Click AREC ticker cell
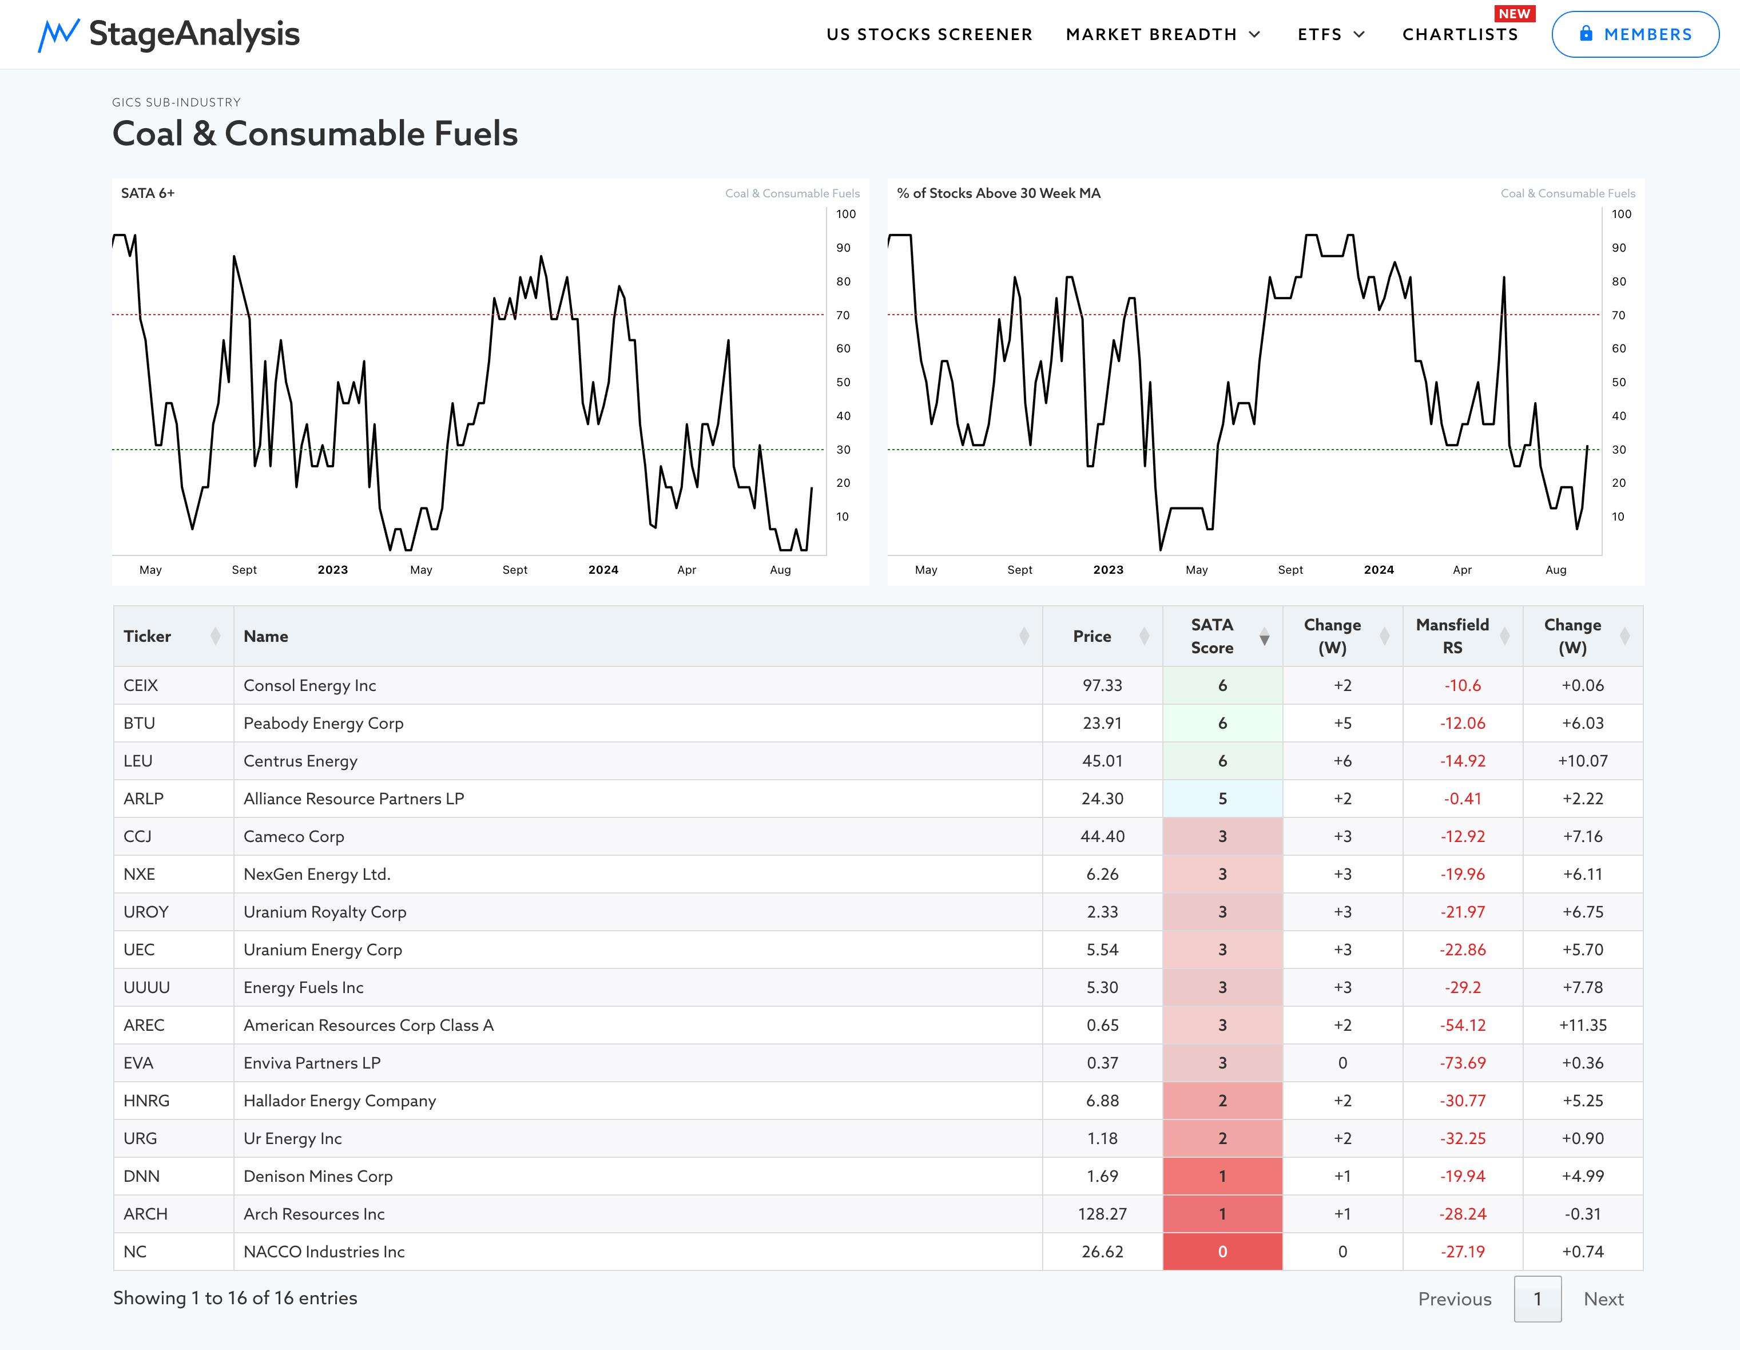Image resolution: width=1740 pixels, height=1350 pixels. click(x=174, y=1025)
